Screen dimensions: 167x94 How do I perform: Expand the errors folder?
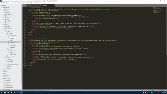pos(5,58)
